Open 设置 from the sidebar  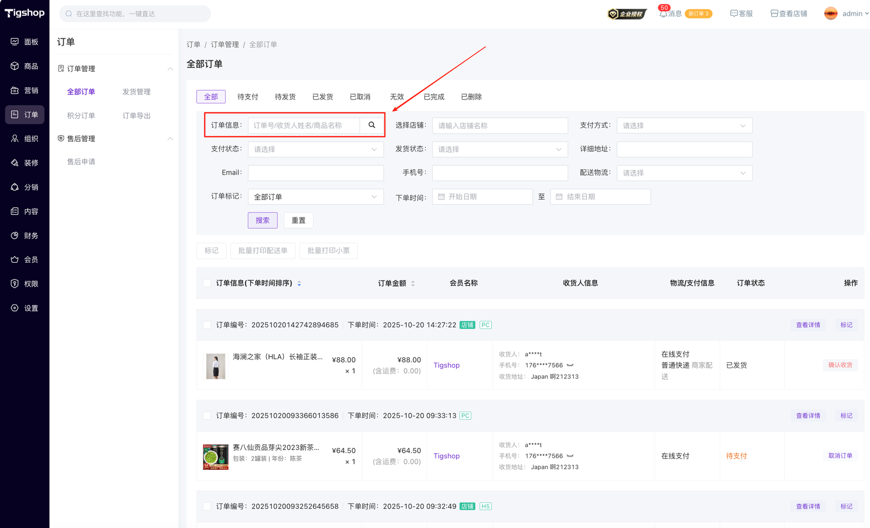(25, 308)
